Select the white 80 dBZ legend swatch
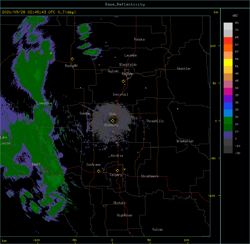Image resolution: width=250 pixels, height=244 pixels. tap(228, 26)
